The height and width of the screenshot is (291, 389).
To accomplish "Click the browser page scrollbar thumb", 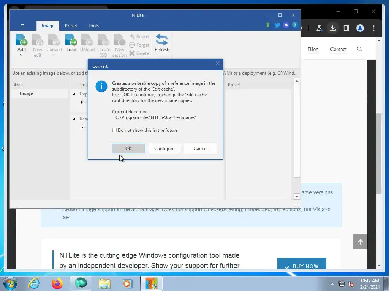I will (x=379, y=153).
